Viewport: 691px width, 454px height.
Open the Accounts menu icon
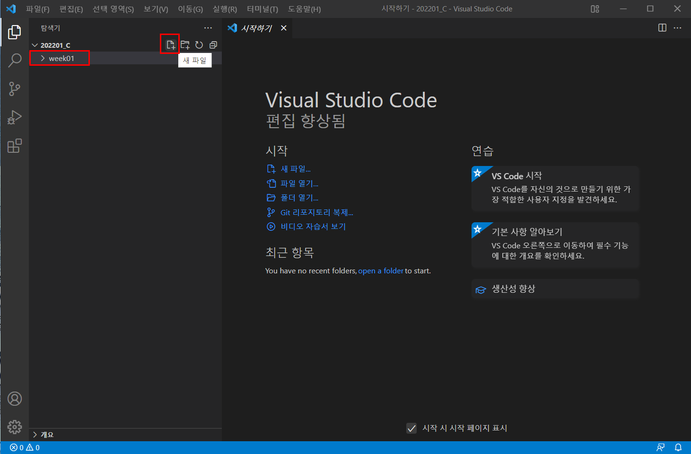pyautogui.click(x=15, y=399)
